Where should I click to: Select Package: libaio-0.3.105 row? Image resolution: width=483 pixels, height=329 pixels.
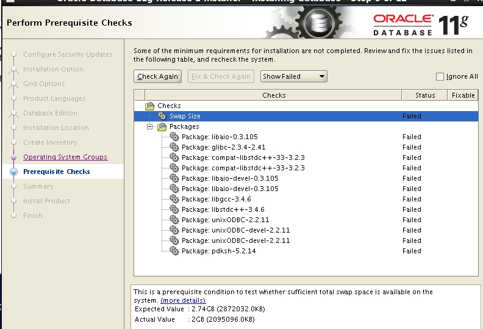(306, 137)
